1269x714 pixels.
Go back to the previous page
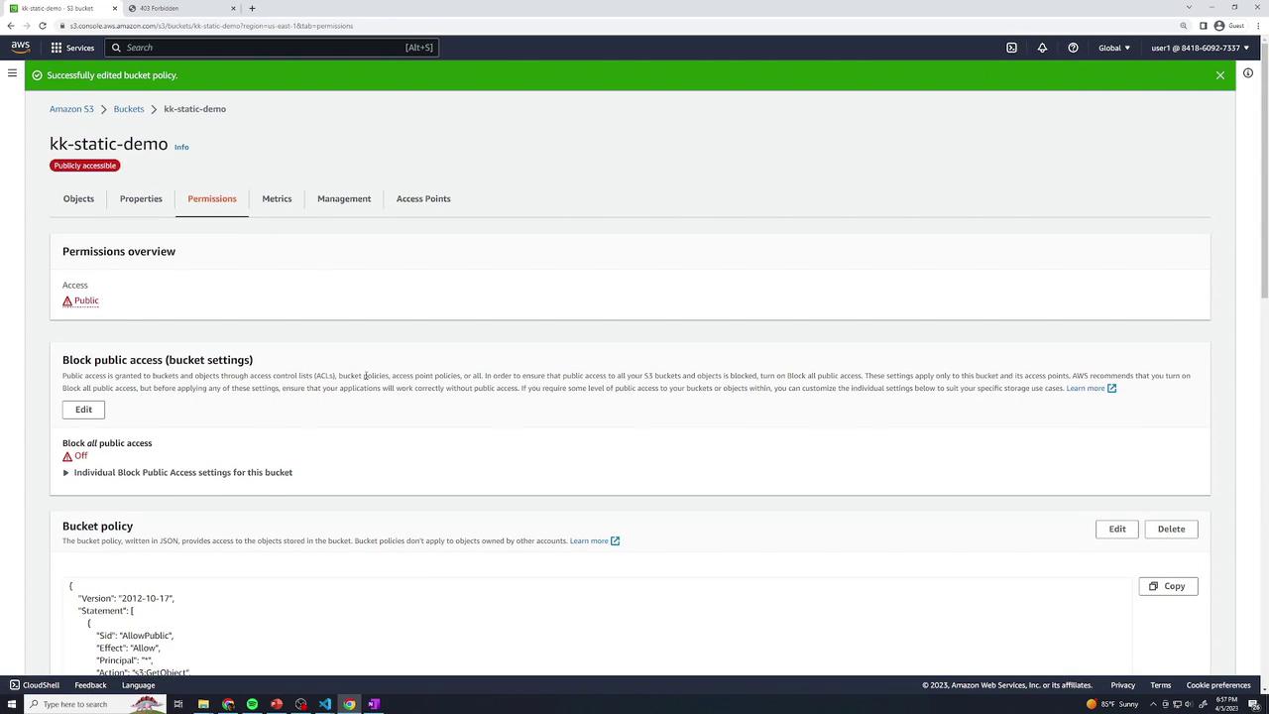tap(11, 26)
